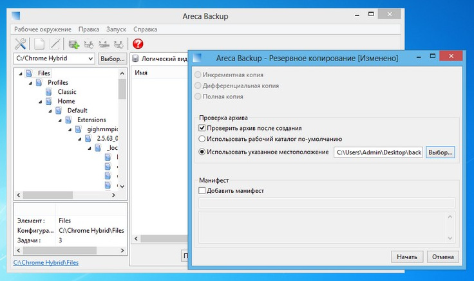Click the Элемент value Files
The width and height of the screenshot is (474, 281).
pos(64,221)
